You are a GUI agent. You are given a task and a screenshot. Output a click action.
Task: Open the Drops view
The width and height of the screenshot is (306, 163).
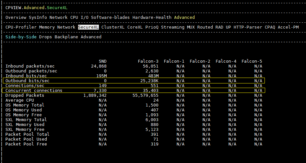click(x=45, y=37)
